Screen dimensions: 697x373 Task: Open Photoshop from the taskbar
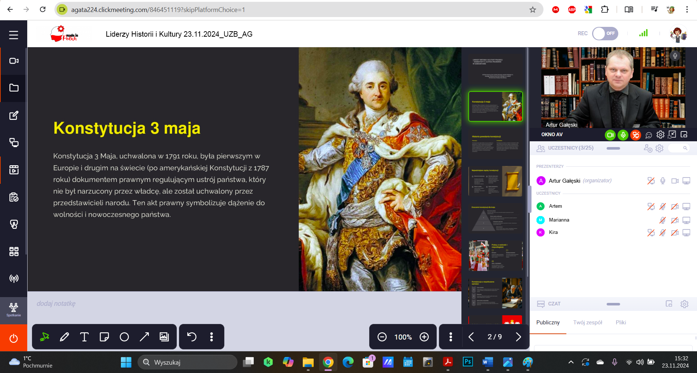click(468, 362)
